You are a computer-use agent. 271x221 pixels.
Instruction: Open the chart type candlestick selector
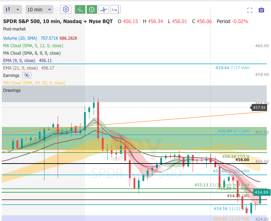pyautogui.click(x=12, y=10)
